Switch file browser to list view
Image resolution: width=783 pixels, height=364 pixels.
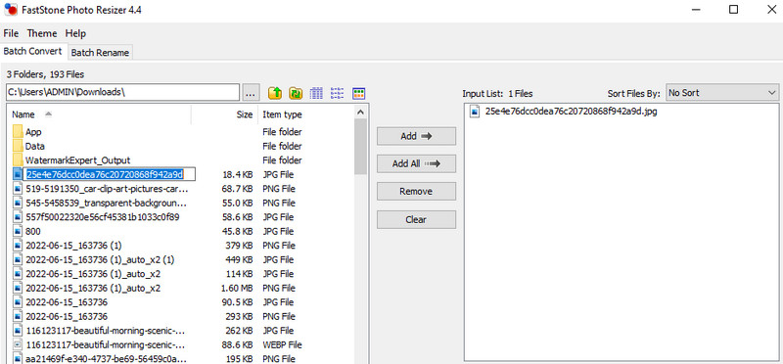click(x=338, y=93)
